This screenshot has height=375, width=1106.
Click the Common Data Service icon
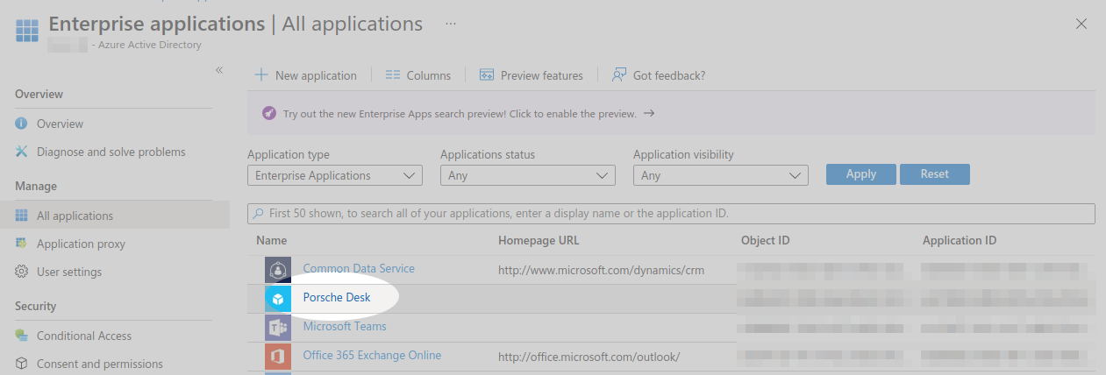(x=278, y=270)
